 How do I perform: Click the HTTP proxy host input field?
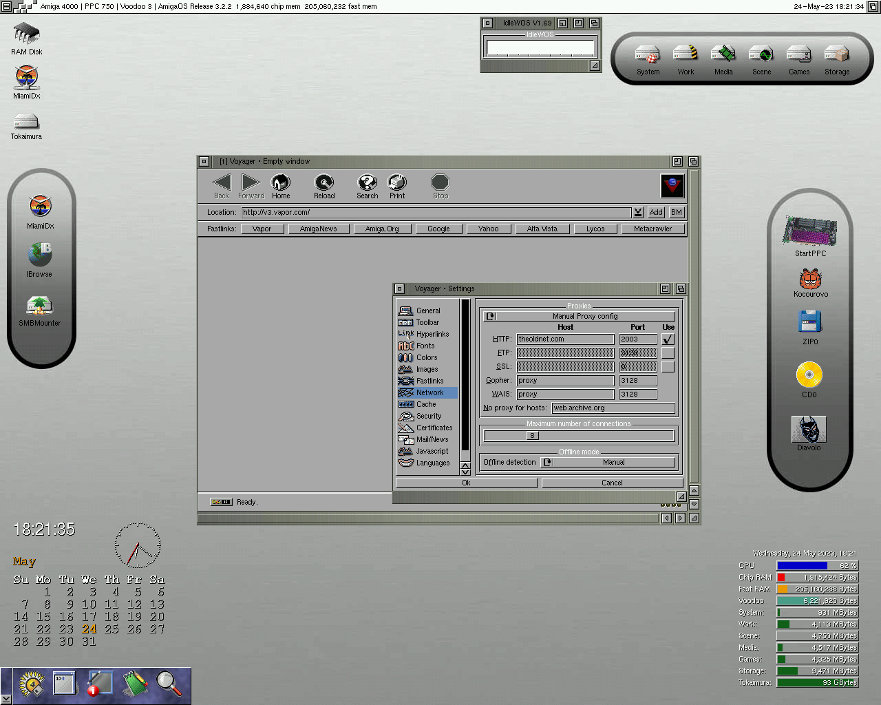click(565, 339)
